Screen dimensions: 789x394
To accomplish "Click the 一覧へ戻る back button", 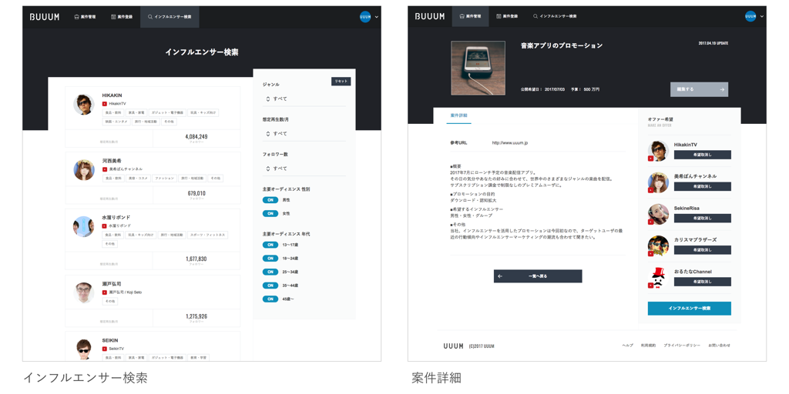I will click(x=538, y=276).
